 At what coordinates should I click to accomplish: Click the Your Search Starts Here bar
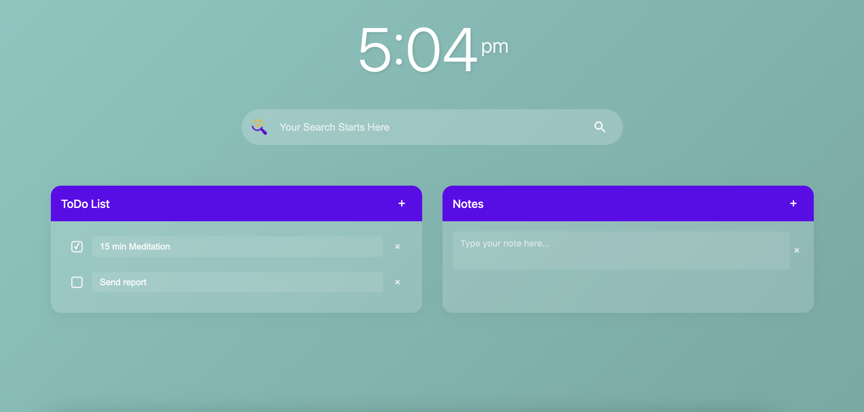point(431,127)
